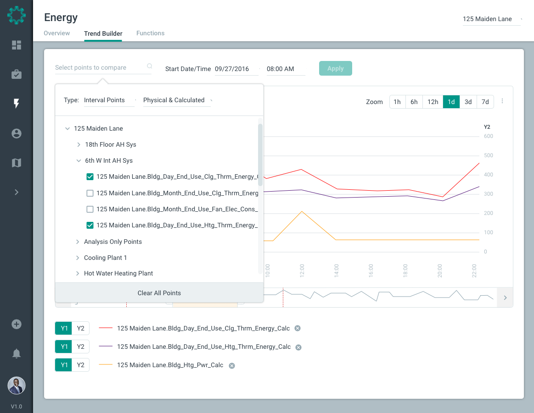This screenshot has width=534, height=413.
Task: Select the Energy lightning bolt sidebar icon
Action: pos(17,104)
